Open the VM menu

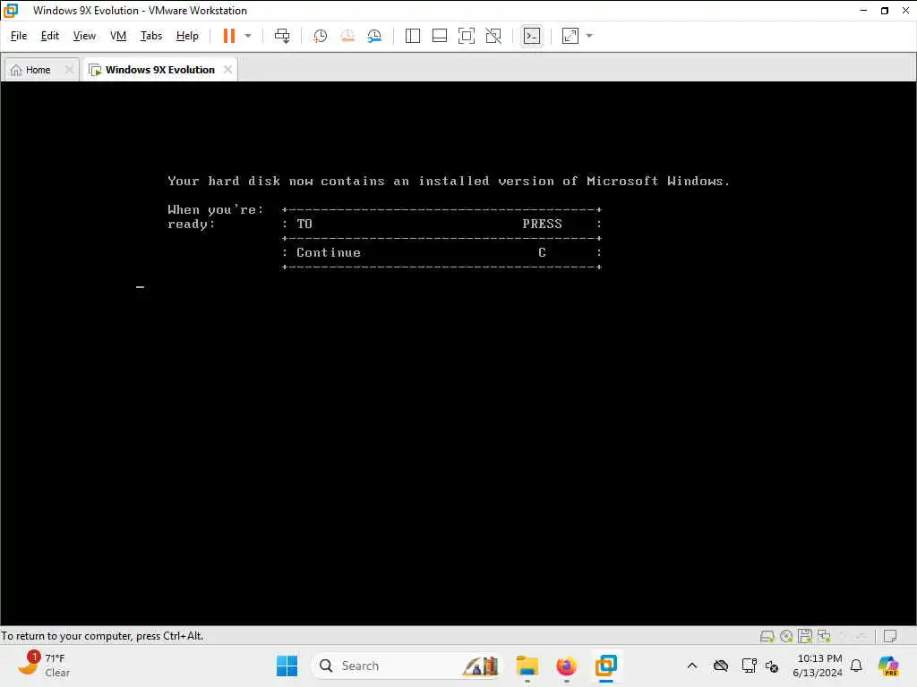118,36
